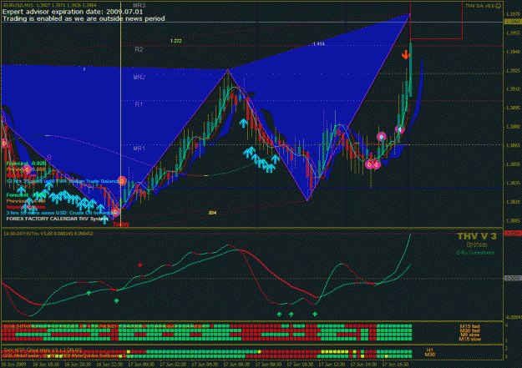This screenshot has height=368, width=522.
Task: Select the R2 pivot level label
Action: 139,49
